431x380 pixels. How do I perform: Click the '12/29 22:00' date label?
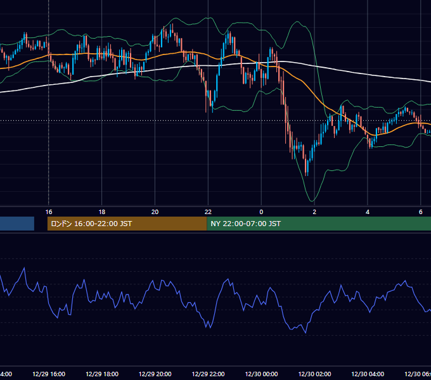(x=208, y=374)
